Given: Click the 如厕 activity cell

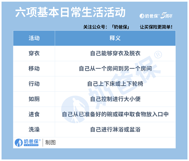Looking at the screenshot, I should point(34,99).
